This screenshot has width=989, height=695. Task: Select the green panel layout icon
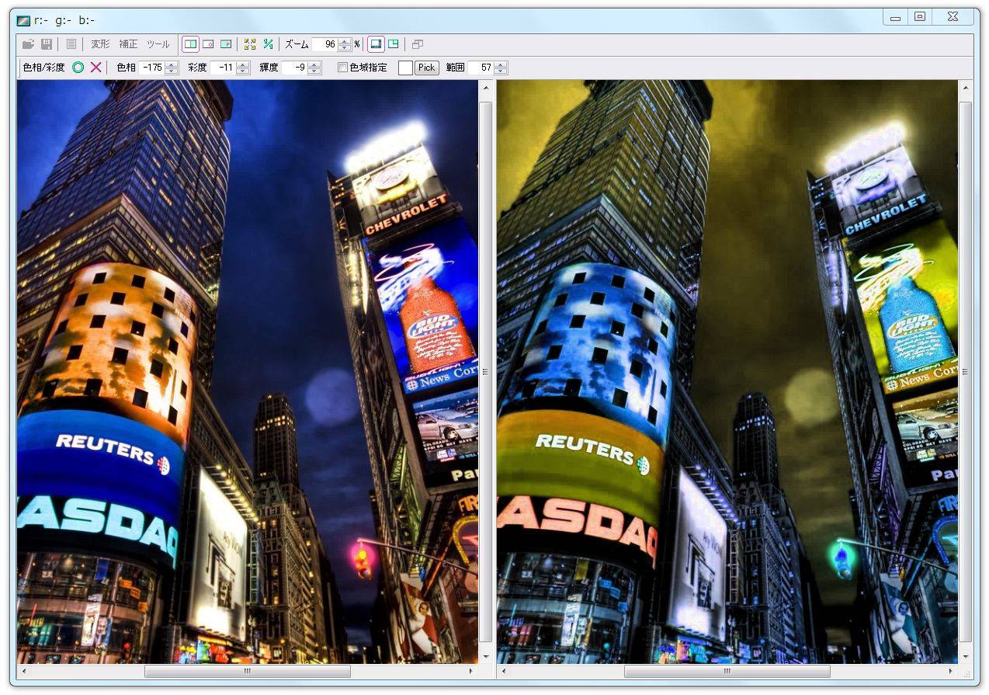393,44
